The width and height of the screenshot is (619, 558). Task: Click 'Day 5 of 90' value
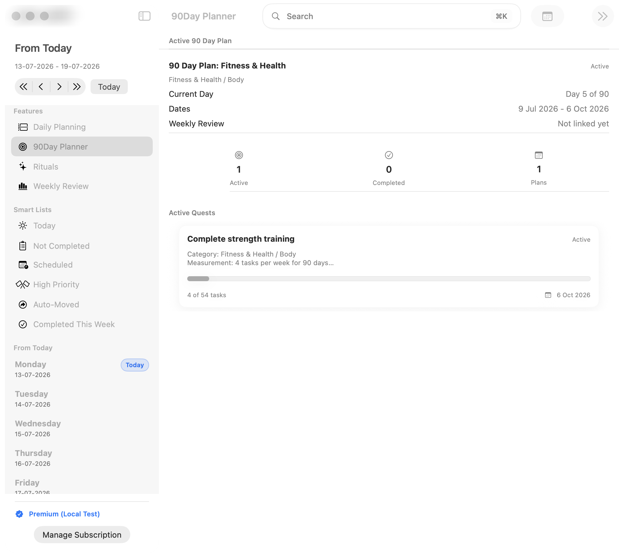(x=587, y=94)
